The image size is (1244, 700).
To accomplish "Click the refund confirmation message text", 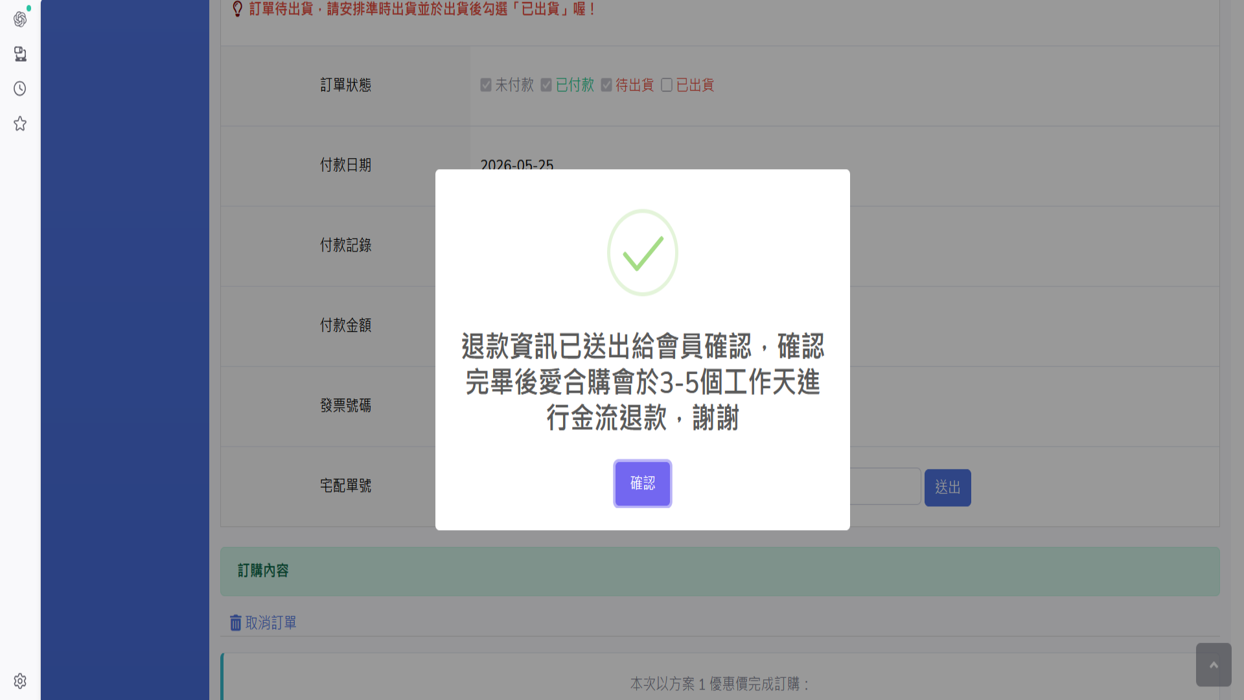I will [x=643, y=382].
